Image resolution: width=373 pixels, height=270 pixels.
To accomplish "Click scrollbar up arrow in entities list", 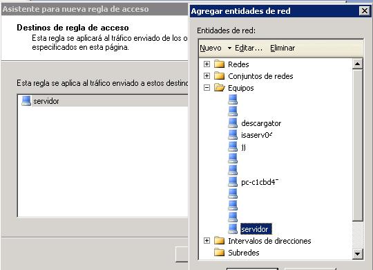I will click(357, 64).
